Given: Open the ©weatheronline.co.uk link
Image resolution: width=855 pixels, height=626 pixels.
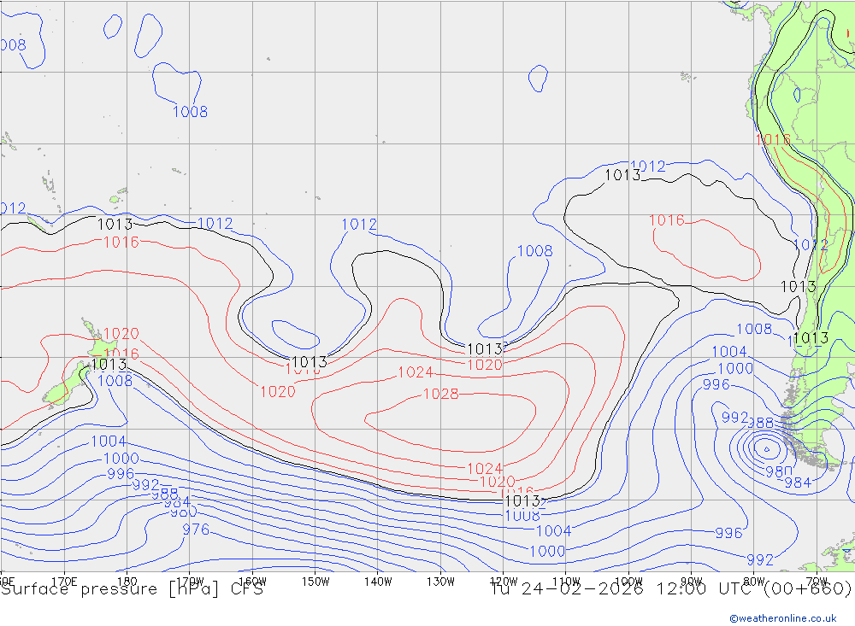Looking at the screenshot, I should point(783,618).
